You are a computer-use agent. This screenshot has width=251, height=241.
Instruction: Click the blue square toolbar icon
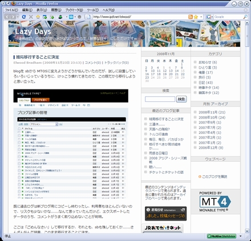point(71,17)
